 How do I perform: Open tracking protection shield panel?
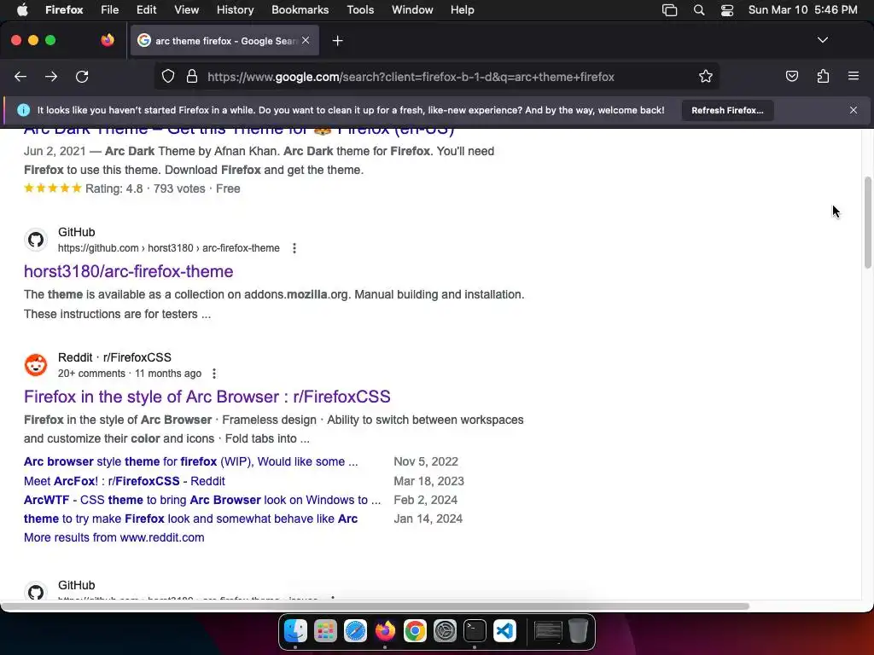point(168,77)
